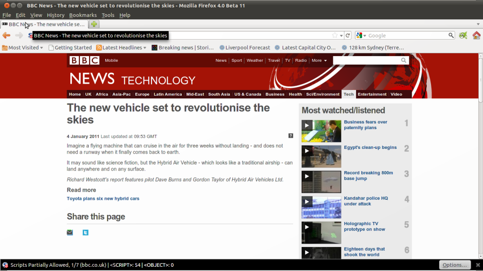Open the Latest Capital City bookmark
Image resolution: width=483 pixels, height=271 pixels.
coord(305,48)
